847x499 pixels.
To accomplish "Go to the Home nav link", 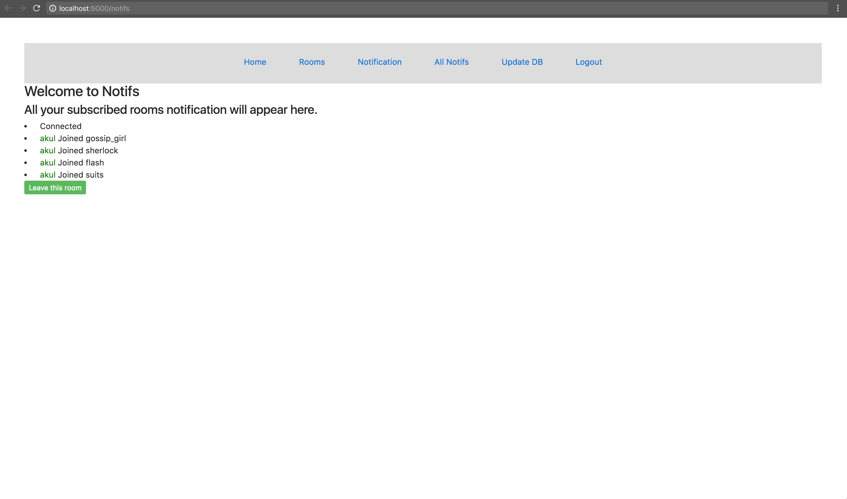I will pyautogui.click(x=255, y=62).
